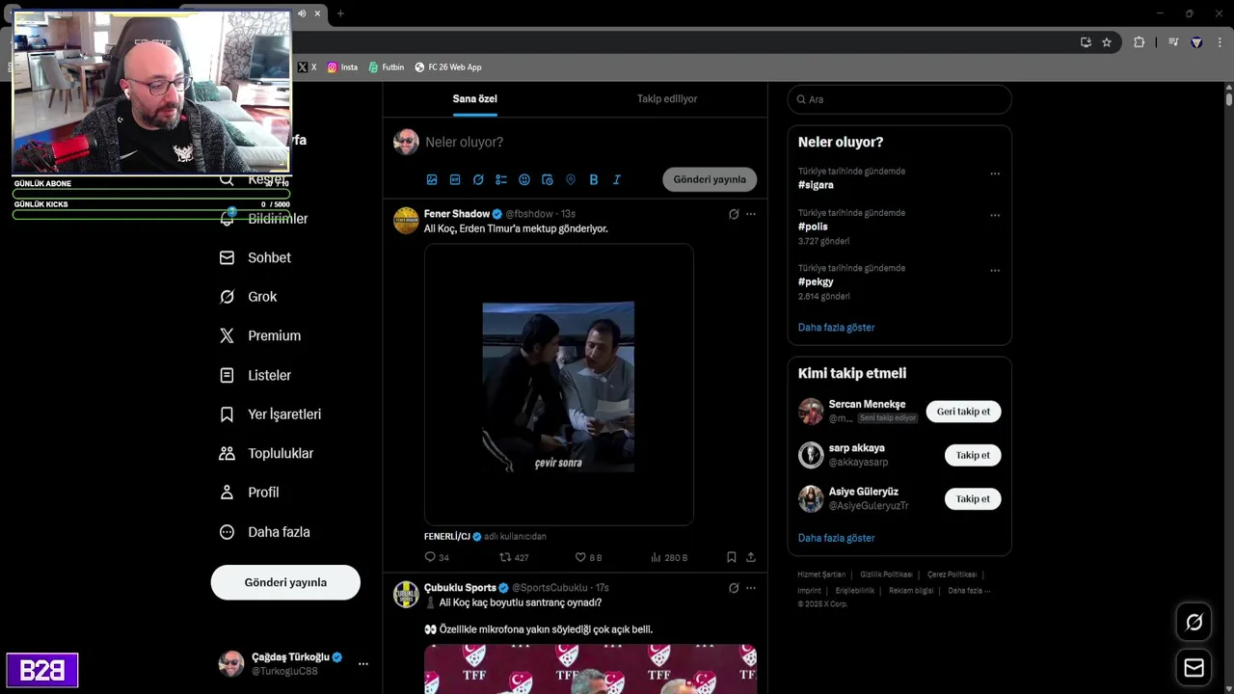Expand the Daha fazla sidebar menu
The height and width of the screenshot is (694, 1234).
pyautogui.click(x=265, y=532)
